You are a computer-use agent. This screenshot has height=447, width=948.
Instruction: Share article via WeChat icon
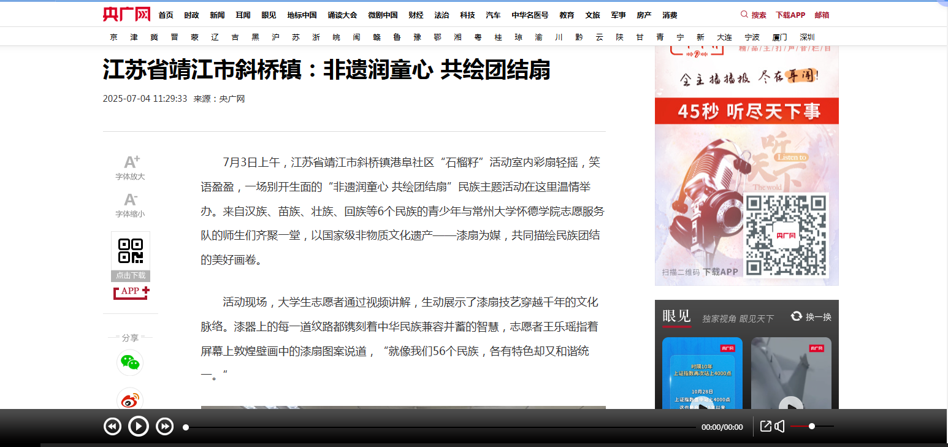click(x=129, y=362)
